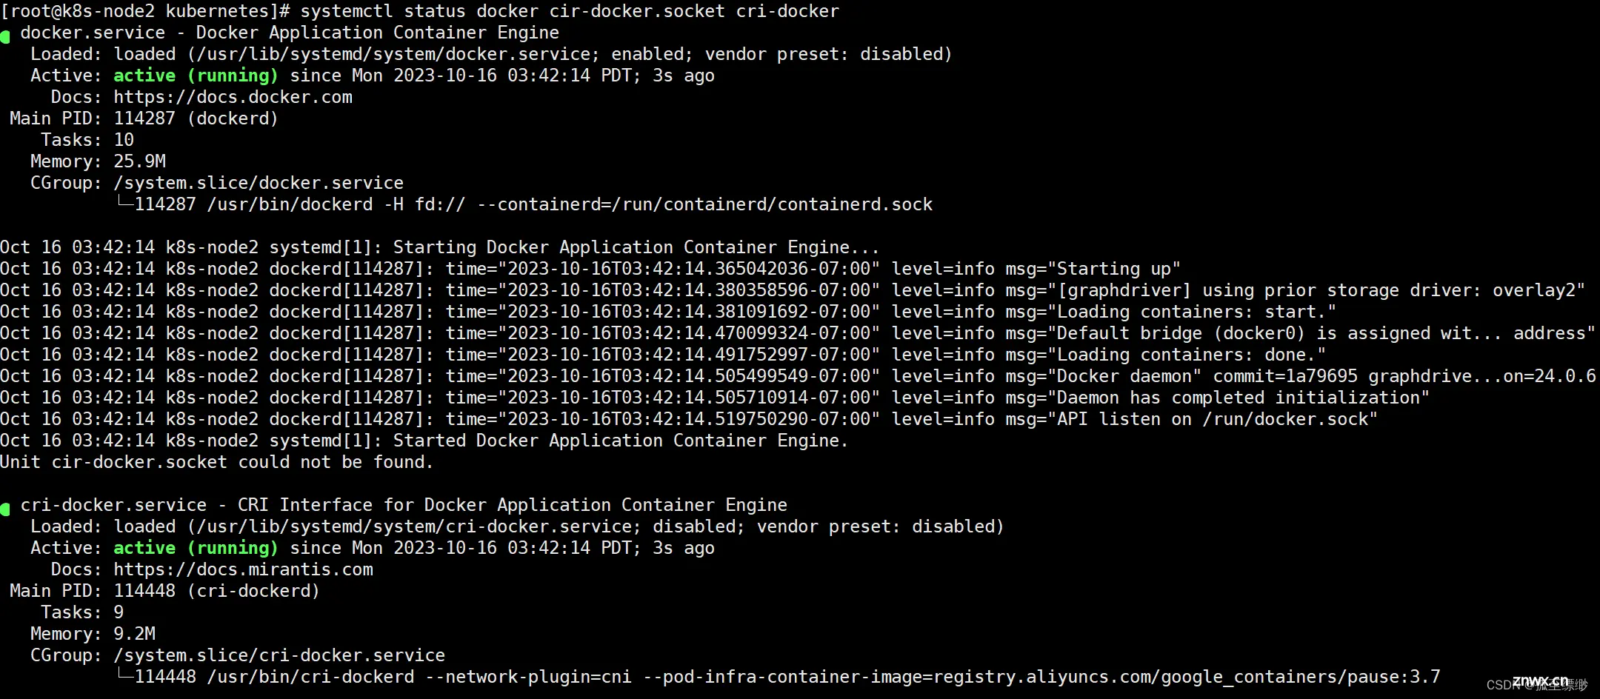Click the 'Memory: 25.9M' value
Image resolution: width=1600 pixels, height=699 pixels.
tap(139, 161)
